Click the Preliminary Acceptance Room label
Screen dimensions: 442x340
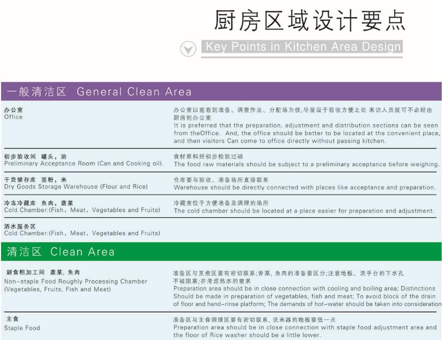pos(84,164)
